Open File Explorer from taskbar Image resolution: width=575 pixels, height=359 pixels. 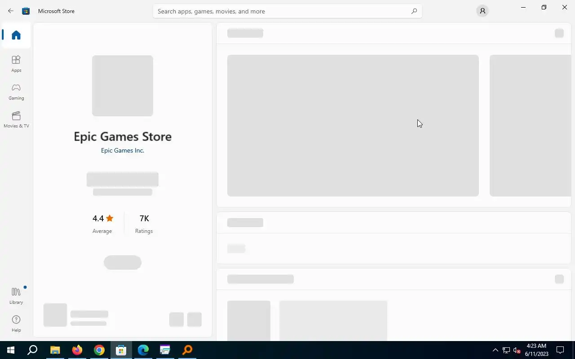click(x=55, y=350)
